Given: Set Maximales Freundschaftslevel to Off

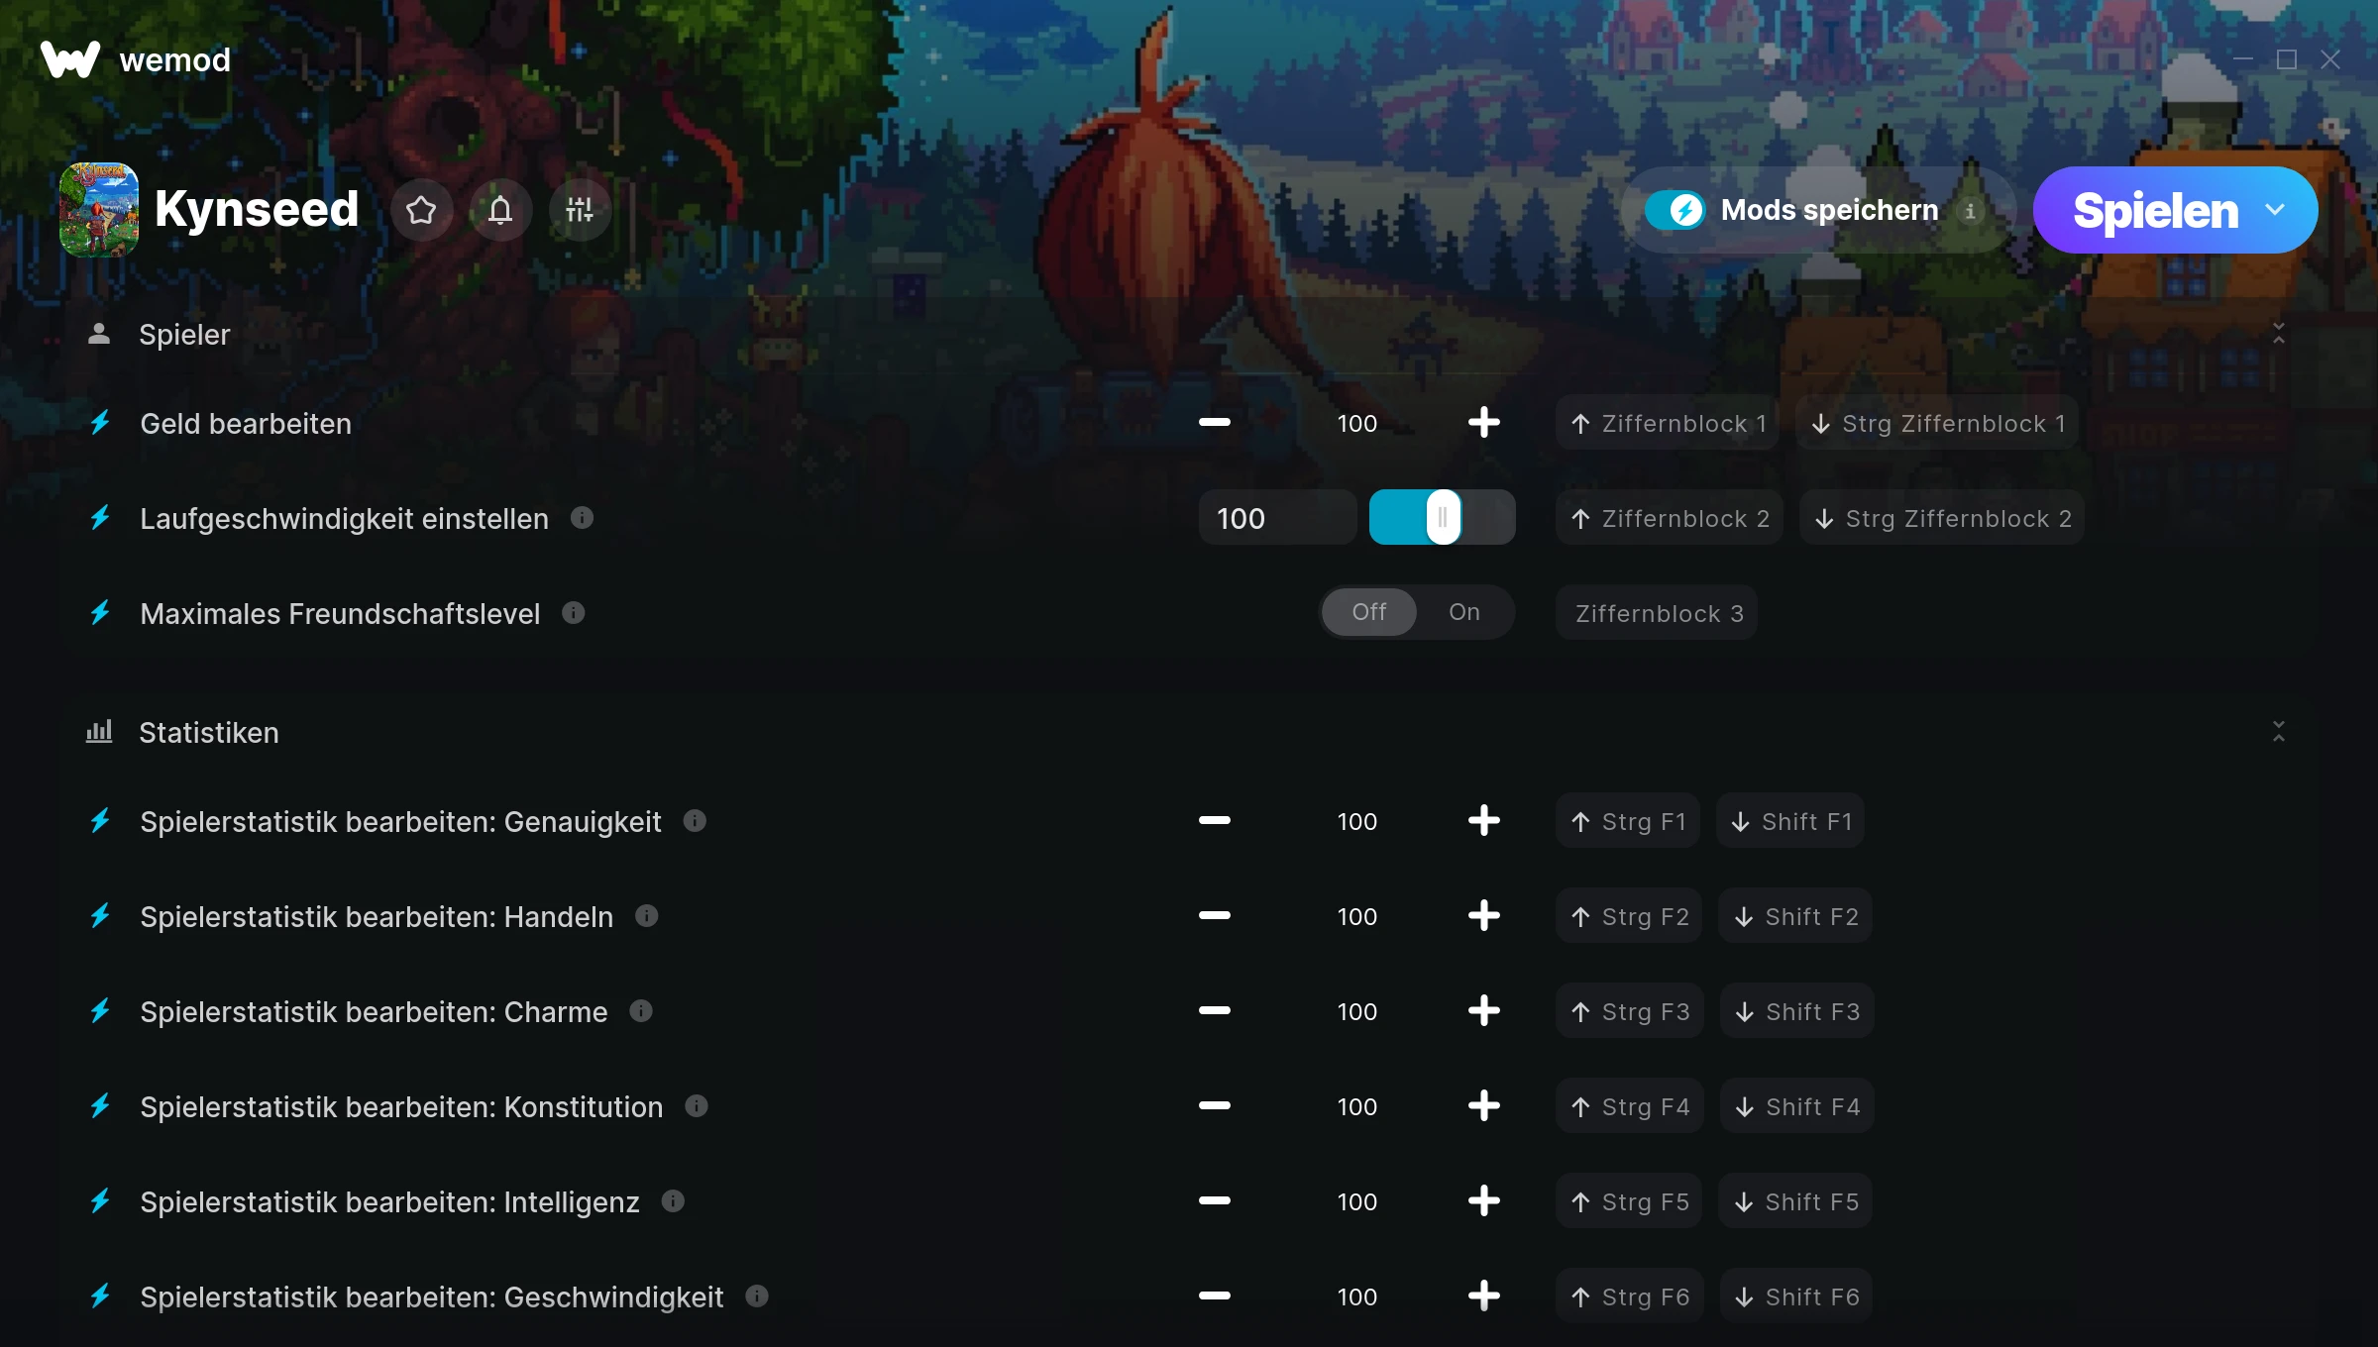Looking at the screenshot, I should [1369, 612].
